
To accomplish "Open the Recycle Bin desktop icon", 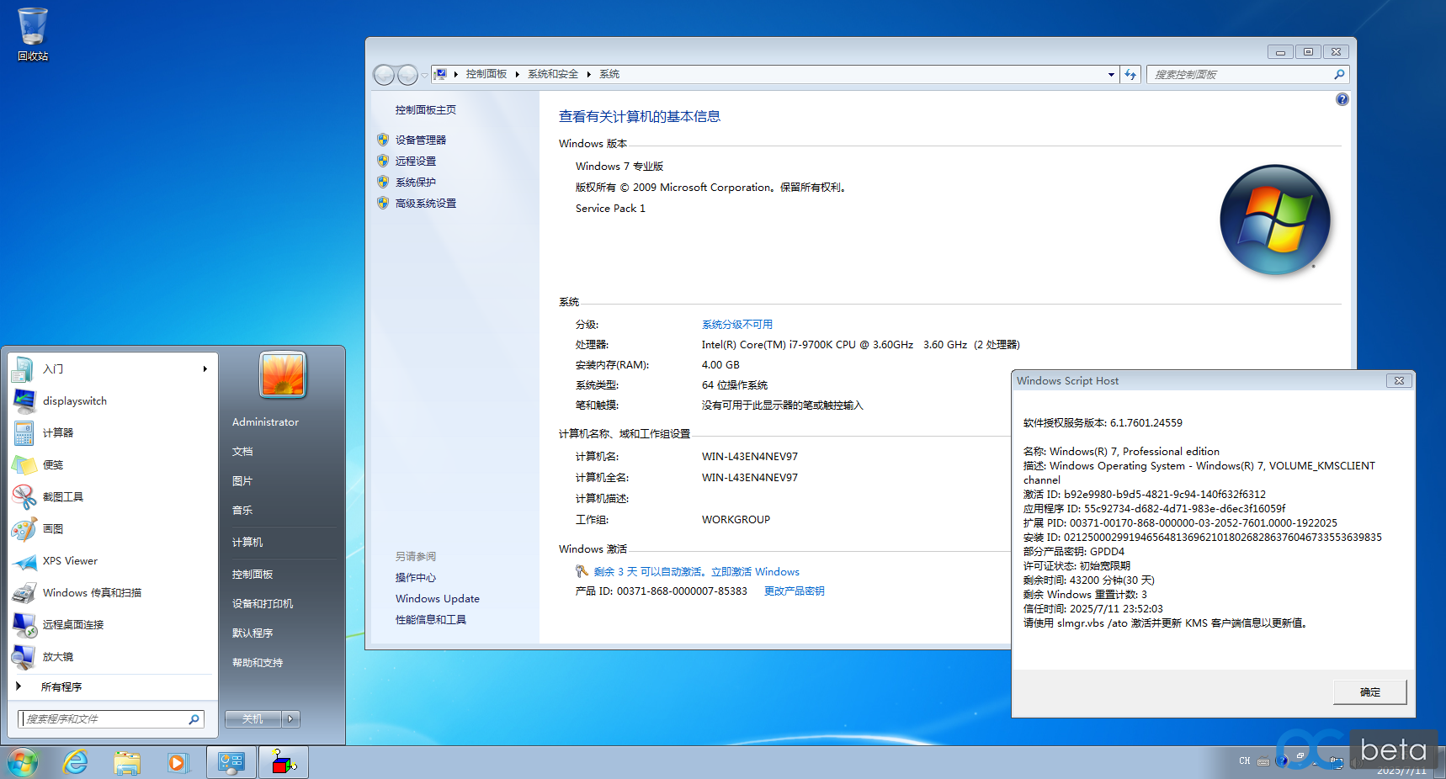I will pos(33,34).
